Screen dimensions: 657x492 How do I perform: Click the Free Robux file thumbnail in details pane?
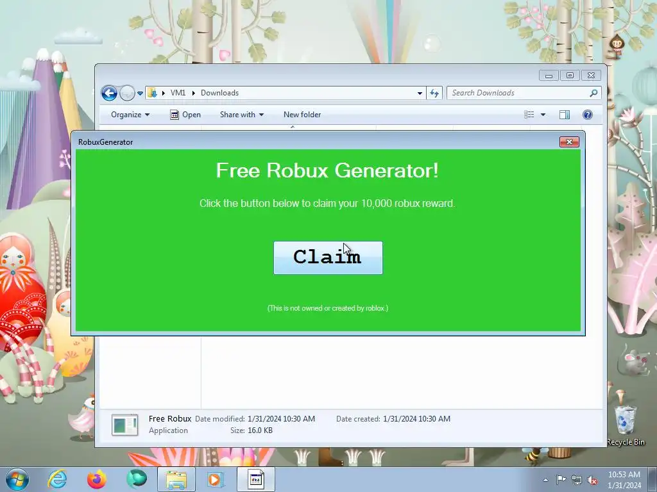(x=125, y=425)
